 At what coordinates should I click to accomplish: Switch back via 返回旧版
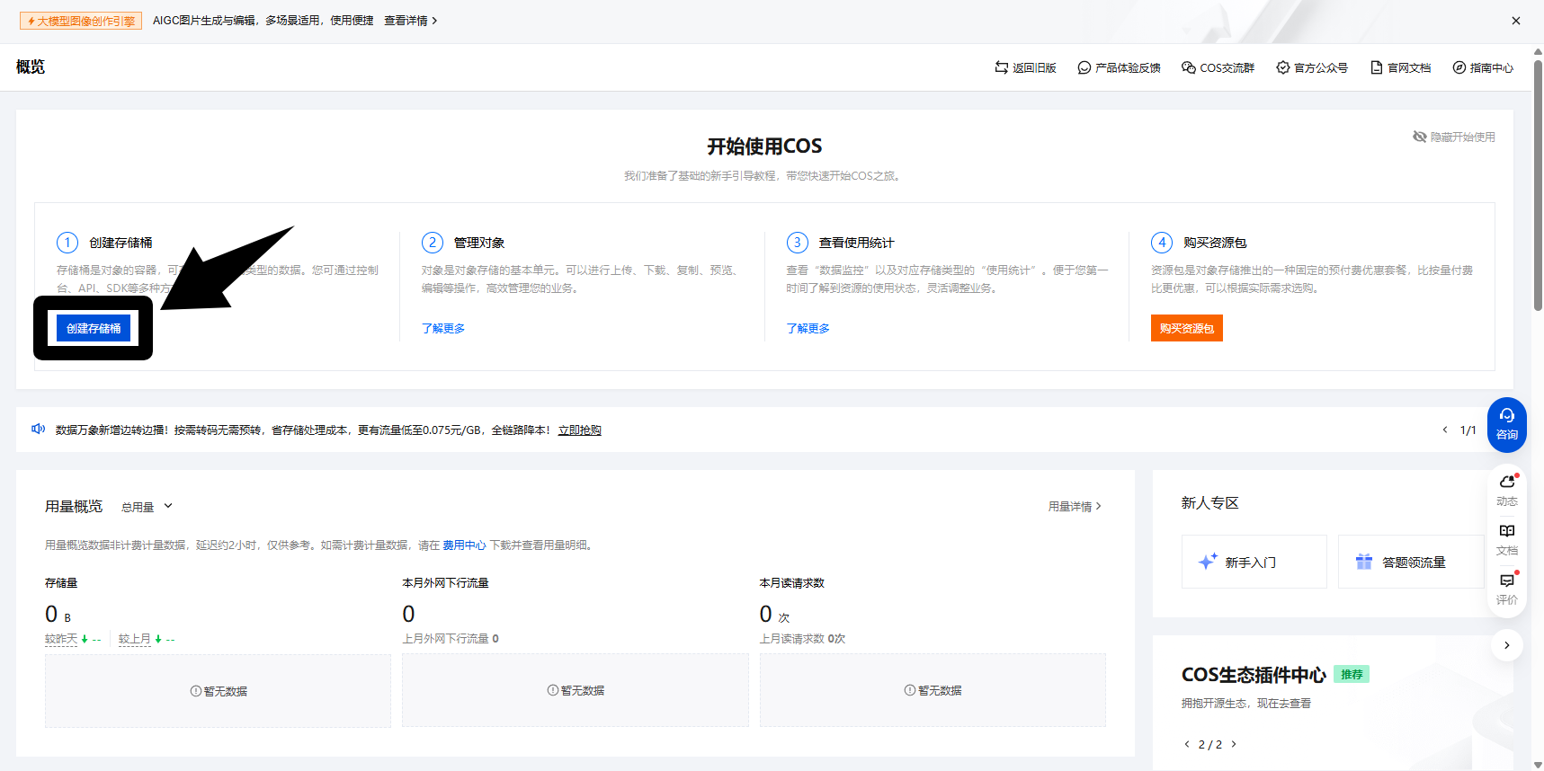coord(1025,67)
